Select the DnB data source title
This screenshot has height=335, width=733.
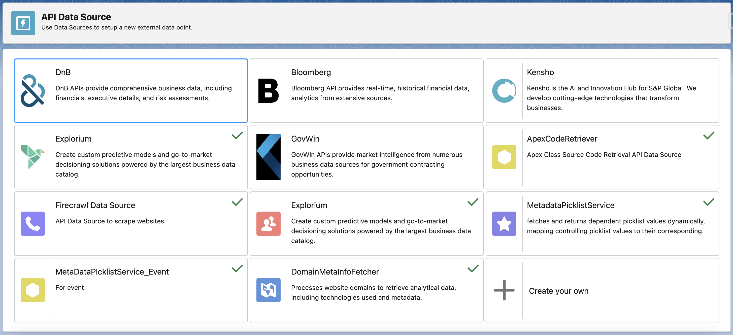pyautogui.click(x=63, y=72)
